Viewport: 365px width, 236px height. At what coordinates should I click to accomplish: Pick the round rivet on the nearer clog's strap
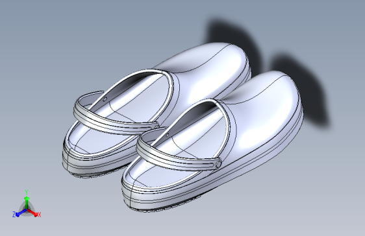[x=218, y=165]
